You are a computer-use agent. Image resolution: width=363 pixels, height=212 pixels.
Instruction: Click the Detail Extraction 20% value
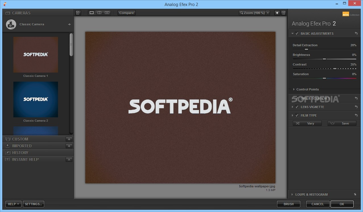point(353,45)
